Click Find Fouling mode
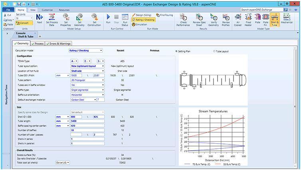This screenshot has height=170, width=301. pyautogui.click(x=164, y=15)
